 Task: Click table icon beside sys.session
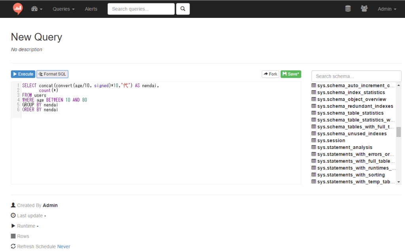[314, 140]
